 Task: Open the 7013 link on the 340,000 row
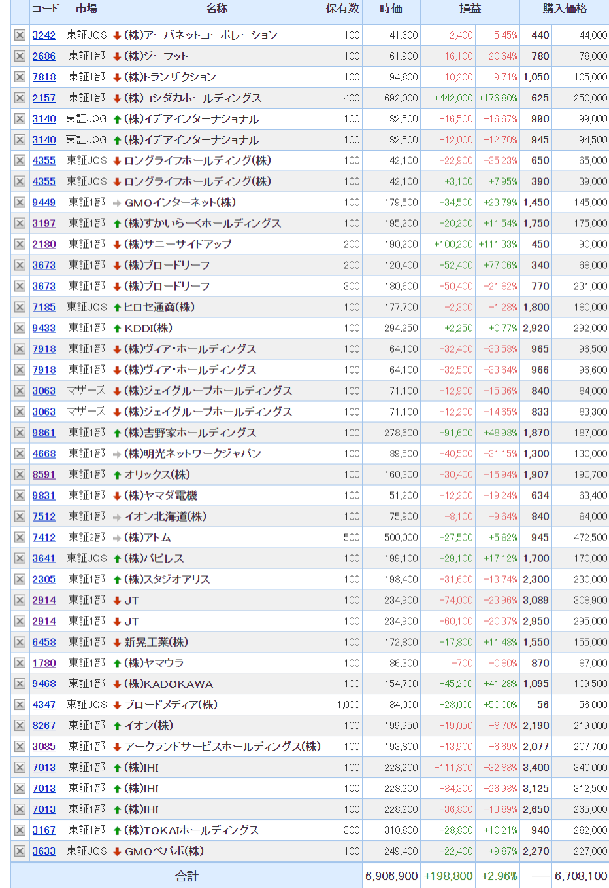click(x=44, y=768)
